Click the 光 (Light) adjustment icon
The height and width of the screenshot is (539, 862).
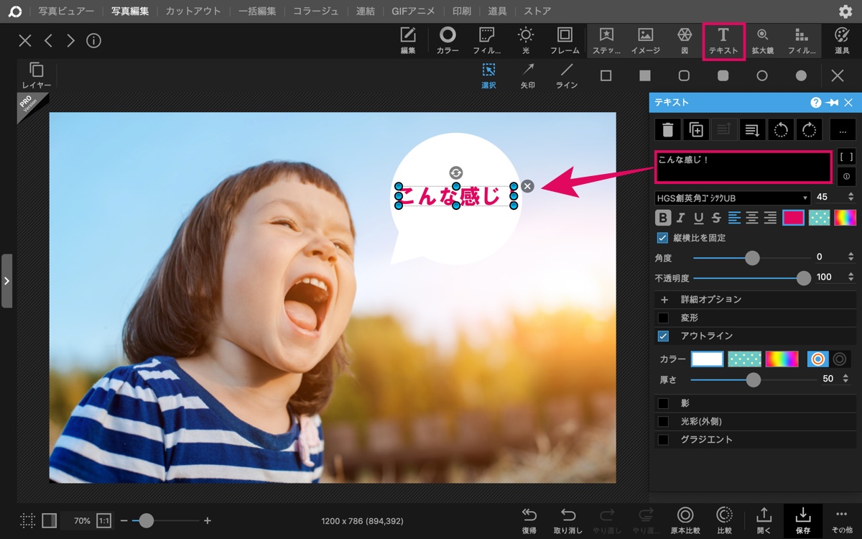(x=526, y=40)
